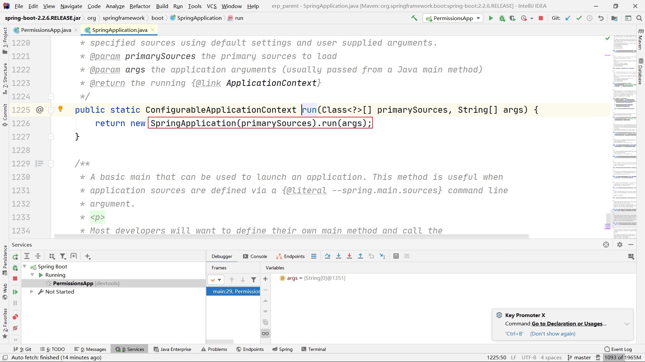
Task: Update project from Git with the blue arrow
Action: [568, 18]
